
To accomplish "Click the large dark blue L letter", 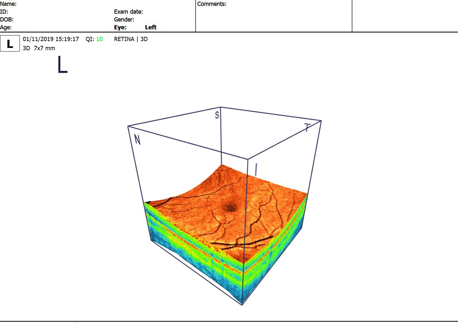I will [62, 65].
